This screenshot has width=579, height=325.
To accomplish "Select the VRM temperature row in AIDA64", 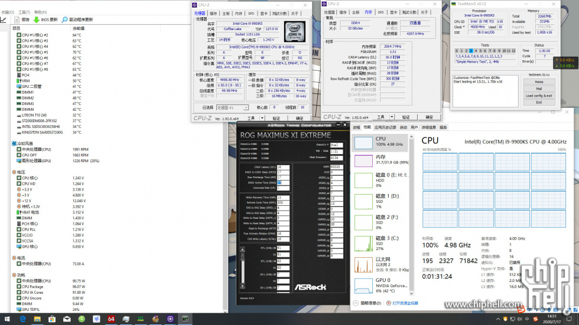I will click(48, 81).
